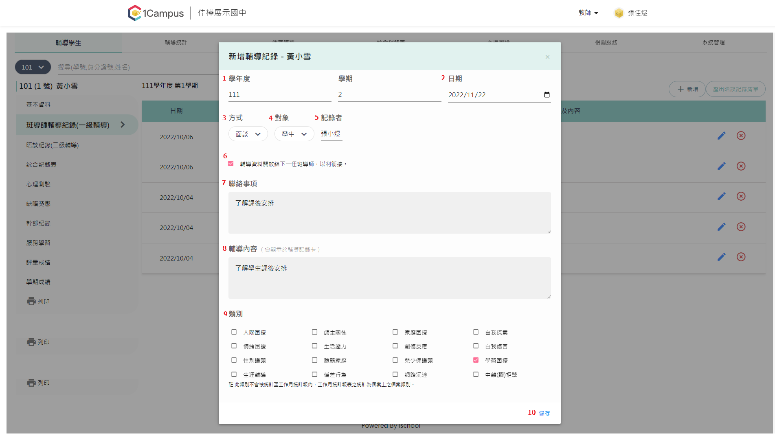This screenshot has height=440, width=775.
Task: Switch to the 輔導學生 tab
Action: (x=68, y=43)
